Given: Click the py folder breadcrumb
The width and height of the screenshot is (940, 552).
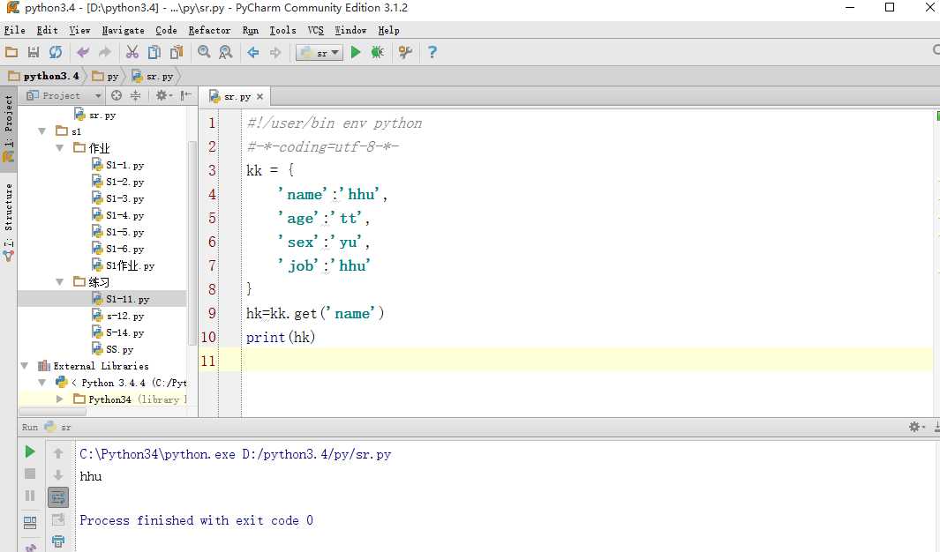Looking at the screenshot, I should click(x=106, y=76).
